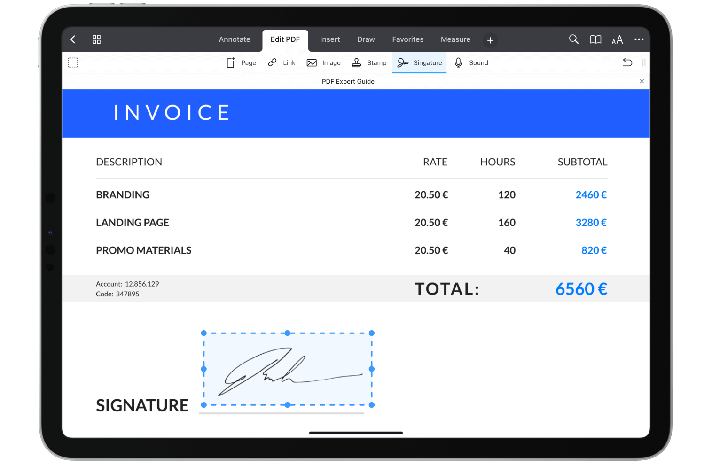Click the 820 € subtotal
The image size is (712, 465).
point(594,250)
